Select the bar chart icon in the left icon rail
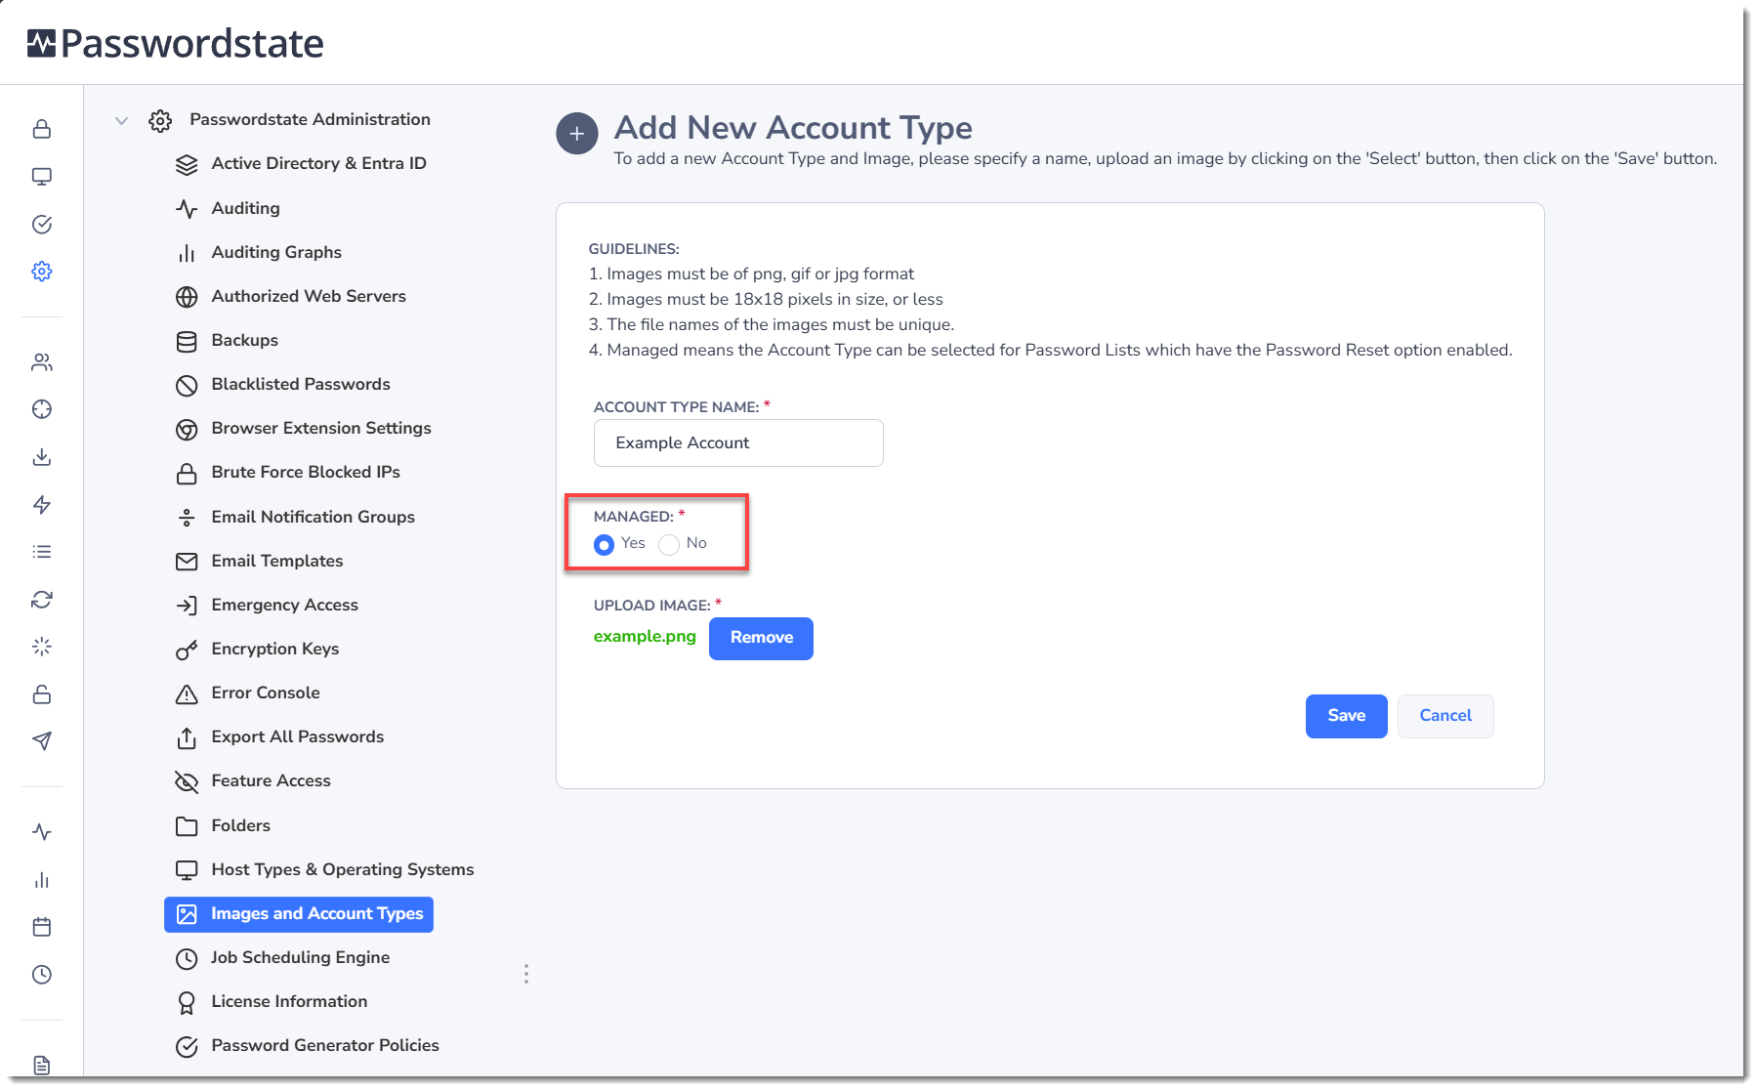1758x1091 pixels. coord(42,880)
